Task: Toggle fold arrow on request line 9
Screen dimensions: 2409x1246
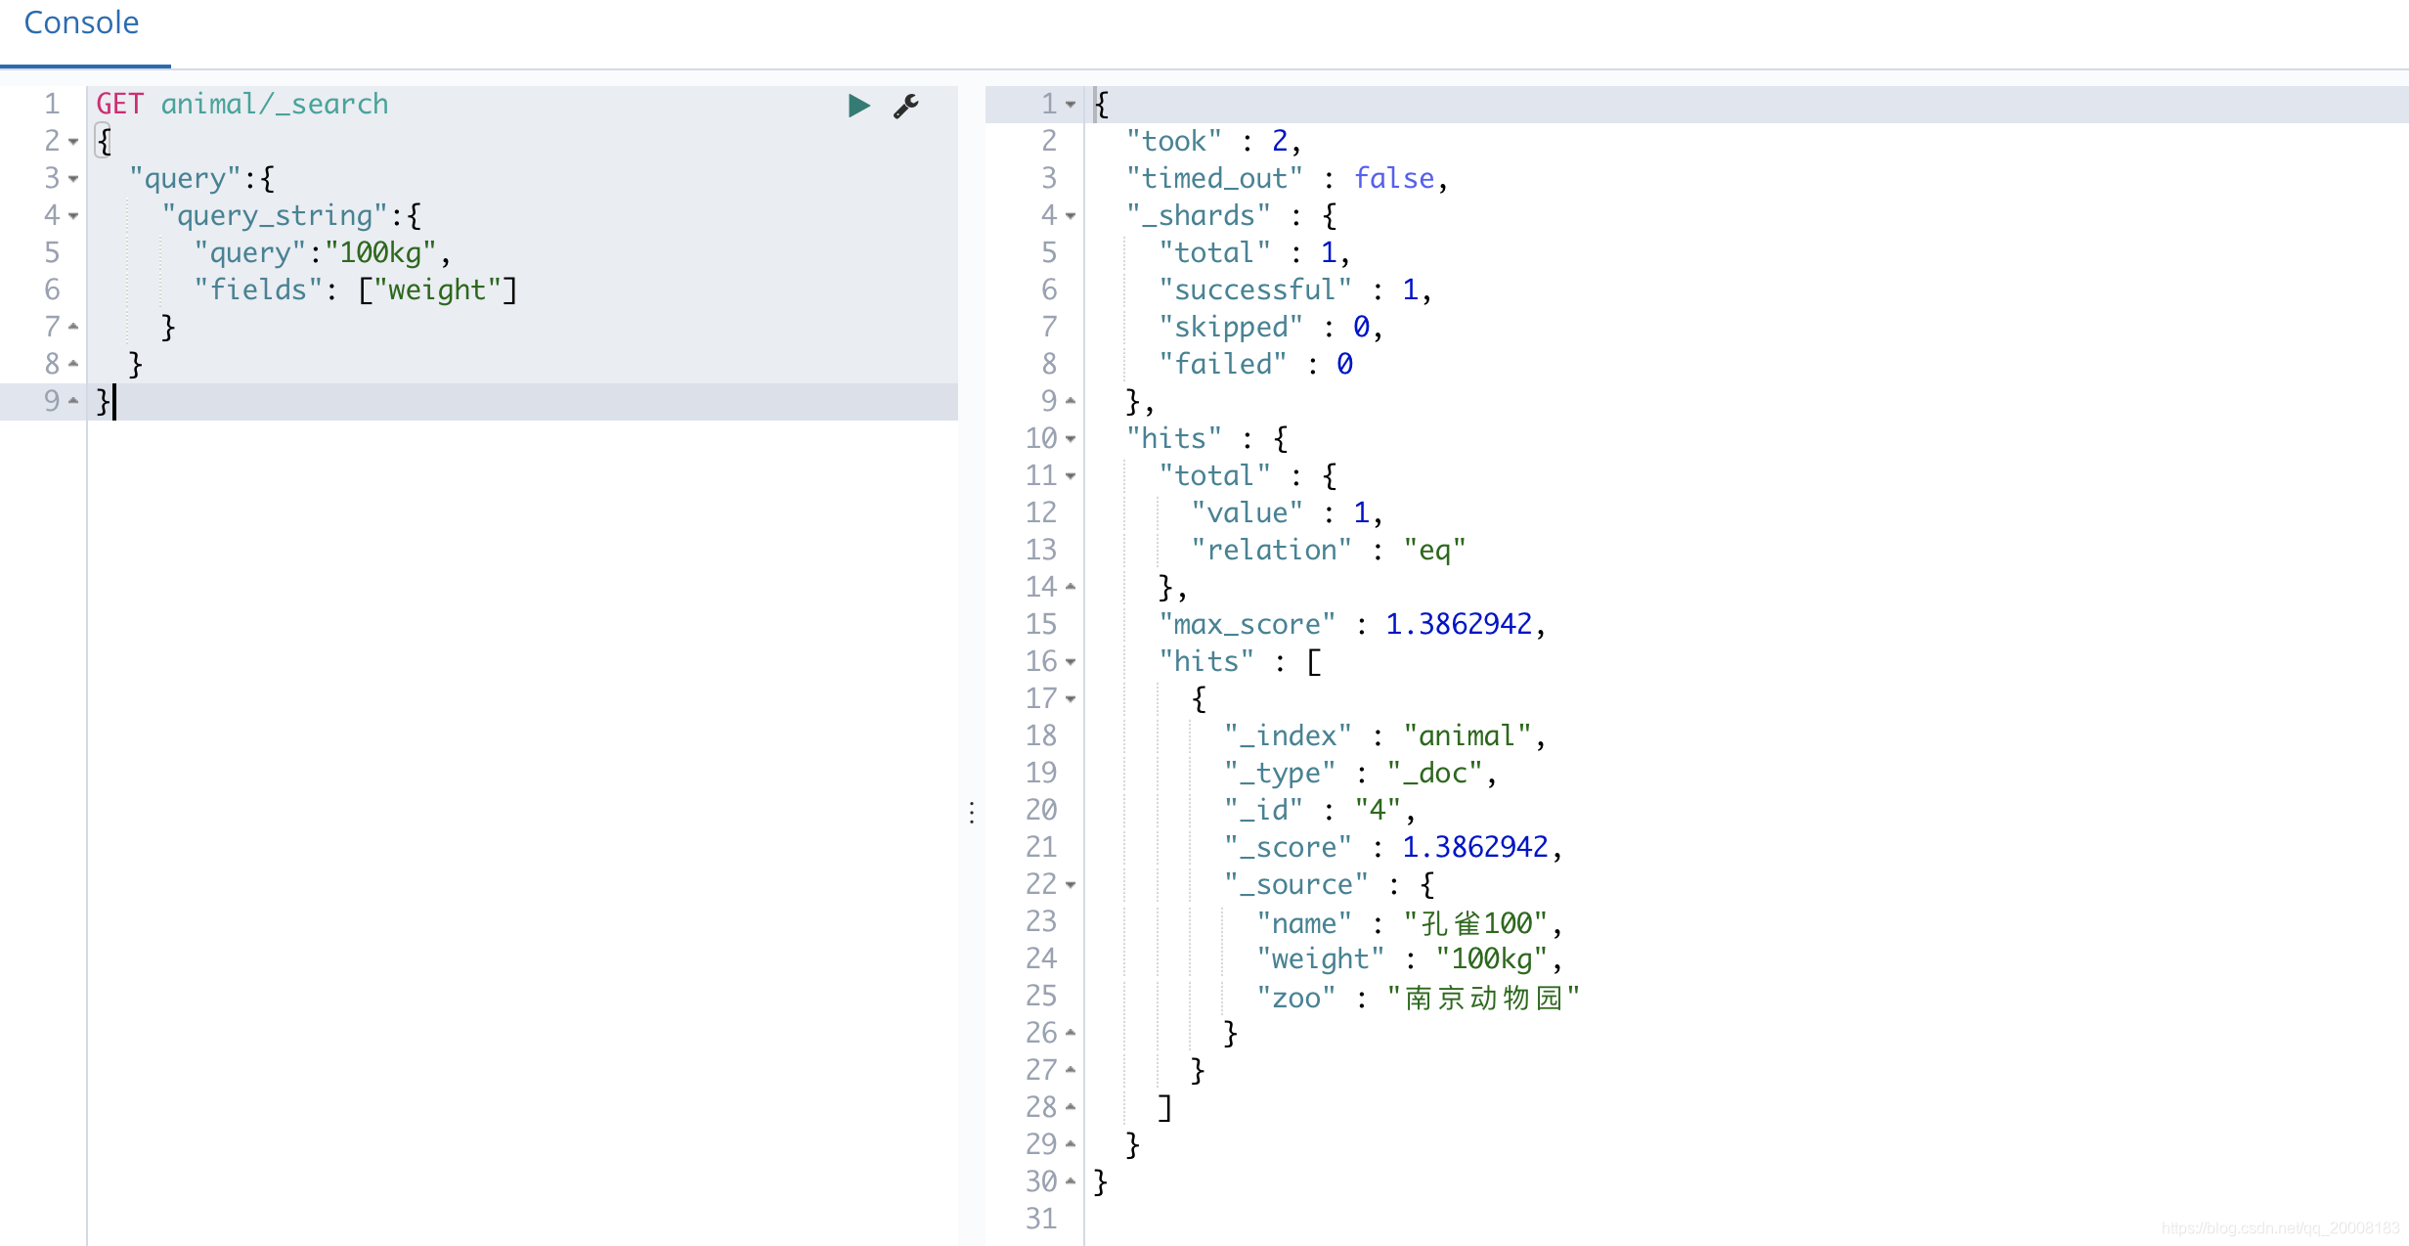Action: [73, 400]
